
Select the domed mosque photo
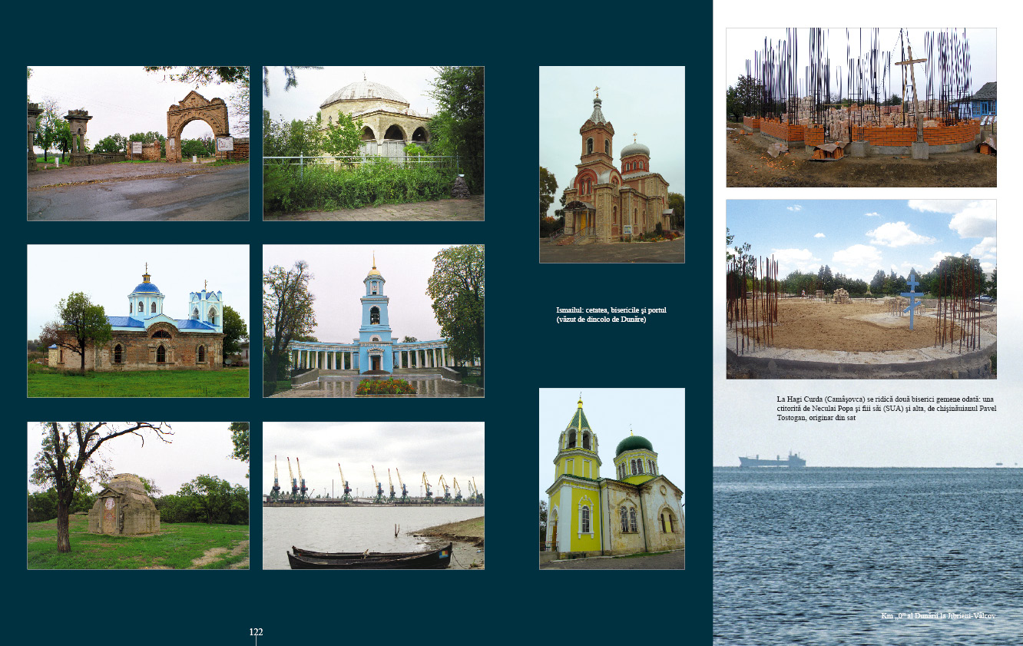pos(373,144)
